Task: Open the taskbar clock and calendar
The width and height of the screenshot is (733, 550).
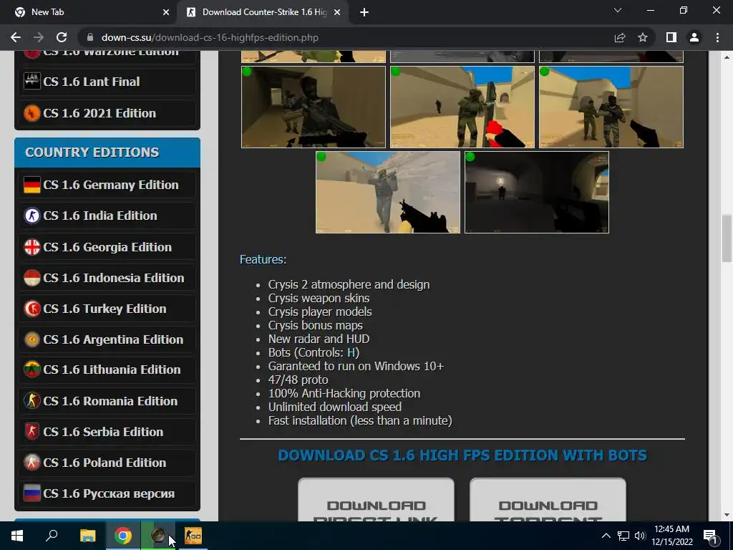Action: click(672, 536)
